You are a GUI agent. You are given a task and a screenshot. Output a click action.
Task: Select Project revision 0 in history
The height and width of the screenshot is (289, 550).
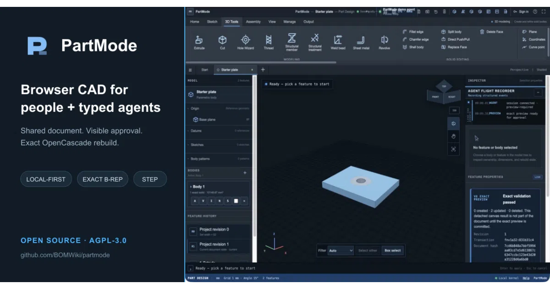click(x=219, y=232)
